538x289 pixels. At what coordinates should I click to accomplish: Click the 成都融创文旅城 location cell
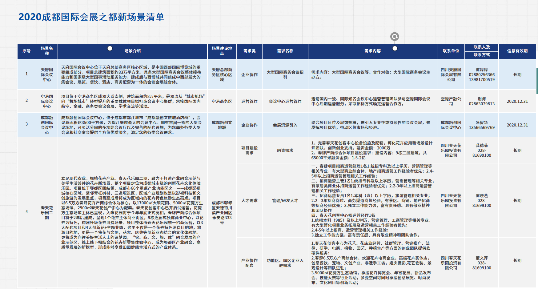tap(222, 125)
